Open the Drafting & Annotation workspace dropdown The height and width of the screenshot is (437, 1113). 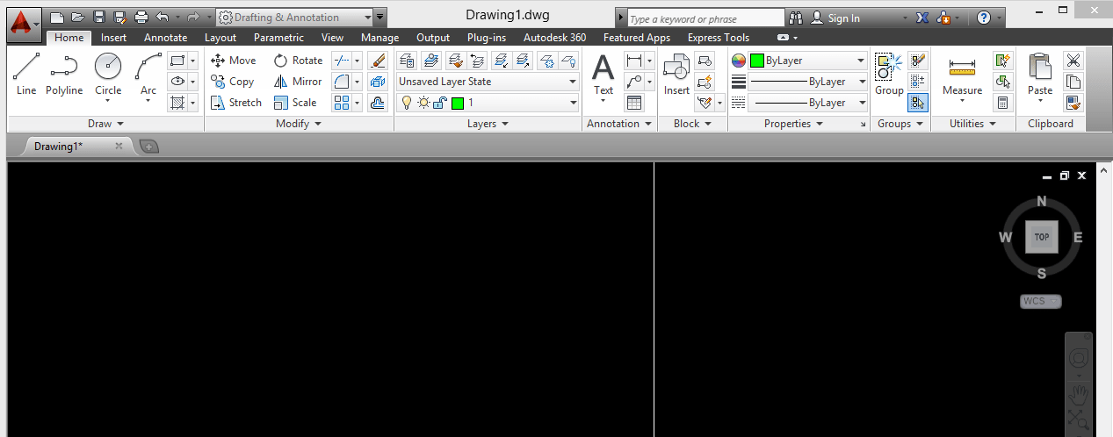pos(293,17)
